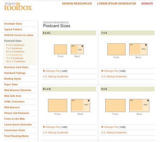Download the 6 x 4¼ InDesign File
The width and height of the screenshot is (160, 142).
click(x=52, y=71)
